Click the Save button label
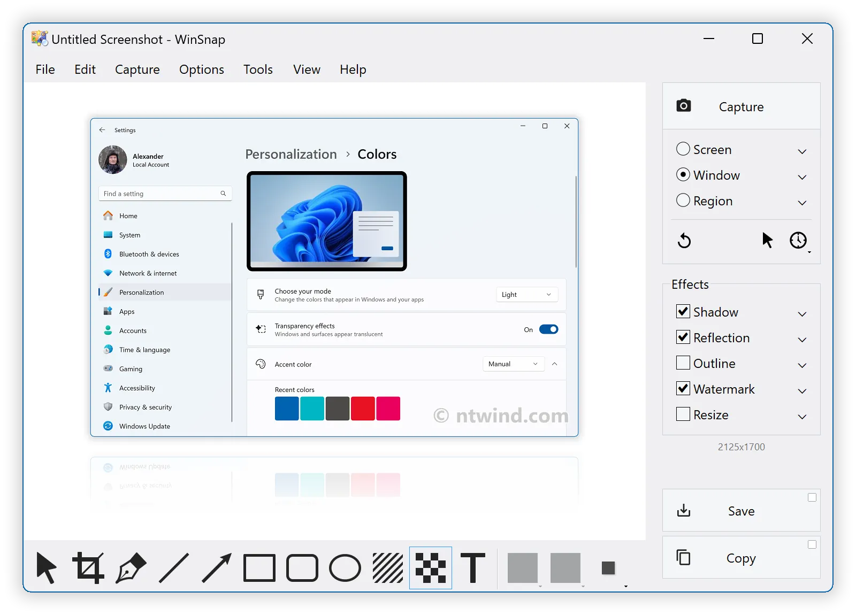This screenshot has height=615, width=856. [x=741, y=511]
